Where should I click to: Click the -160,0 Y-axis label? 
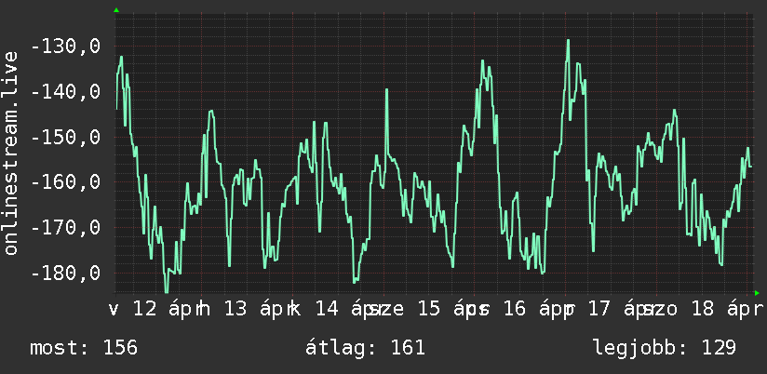tap(65, 182)
